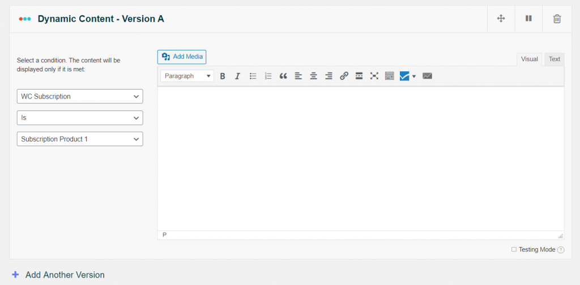580x285 pixels.
Task: Enable the Testing Mode checkbox
Action: point(514,249)
